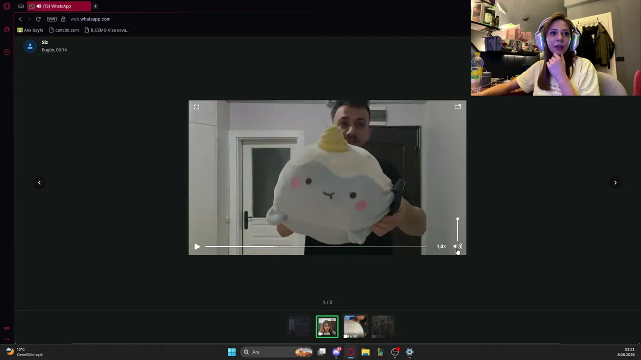View site security lock info
641x360 pixels.
63,19
